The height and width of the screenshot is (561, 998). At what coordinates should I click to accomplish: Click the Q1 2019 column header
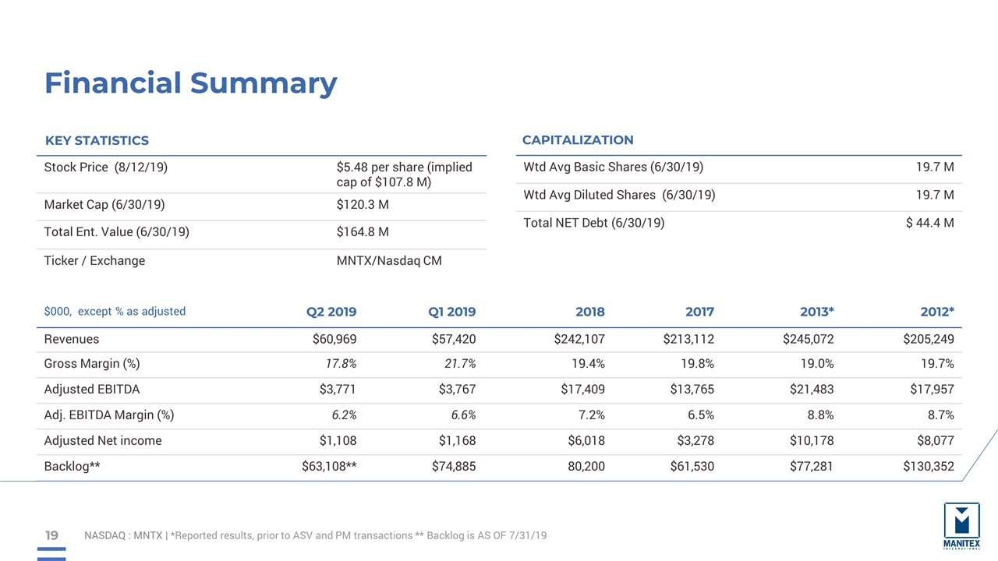[x=452, y=312]
